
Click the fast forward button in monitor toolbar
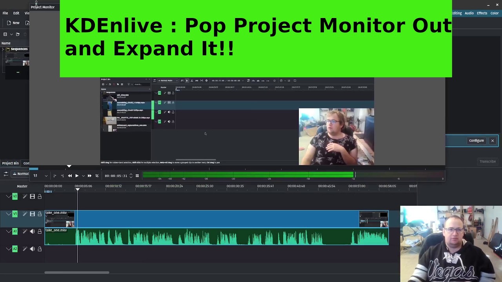[x=89, y=176]
